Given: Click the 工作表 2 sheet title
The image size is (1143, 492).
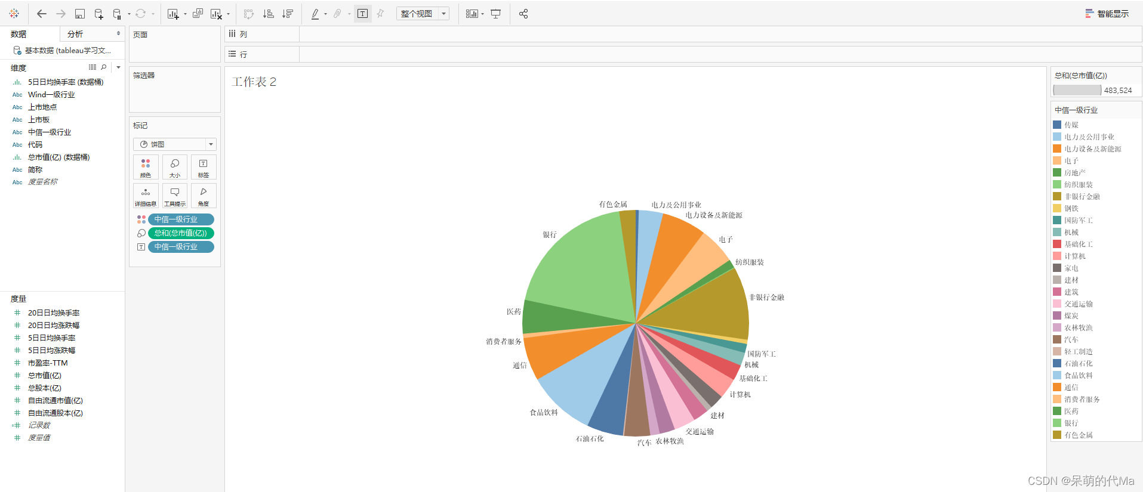Looking at the screenshot, I should (254, 82).
